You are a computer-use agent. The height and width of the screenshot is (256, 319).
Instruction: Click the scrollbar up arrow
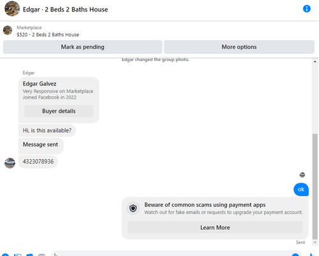(x=315, y=62)
